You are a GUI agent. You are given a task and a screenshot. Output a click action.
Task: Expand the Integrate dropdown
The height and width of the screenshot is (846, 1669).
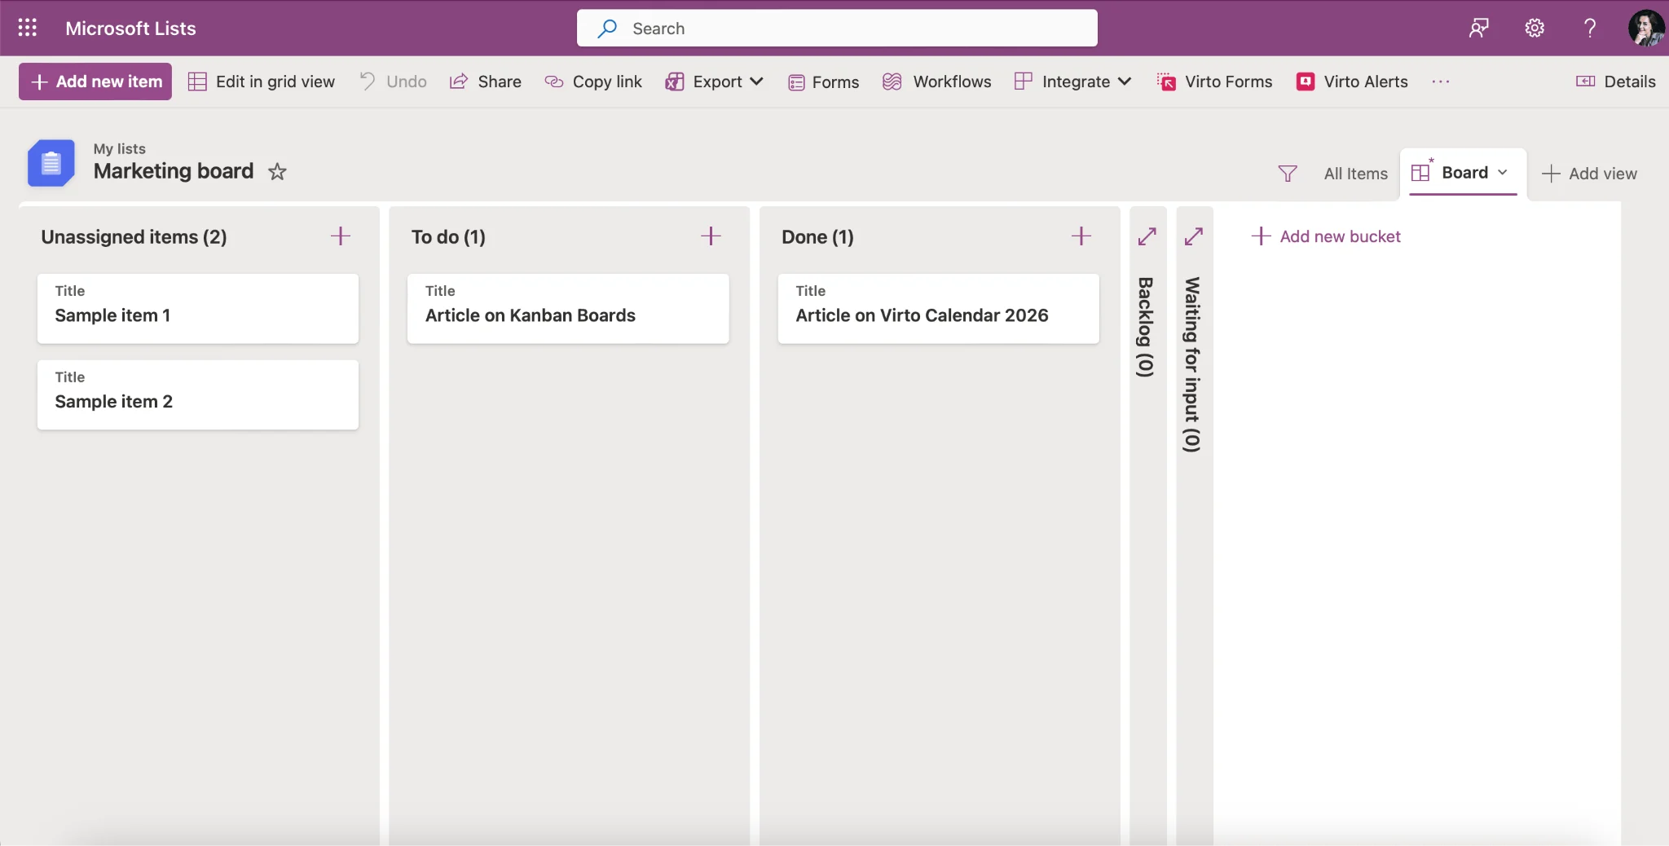[x=1073, y=82]
